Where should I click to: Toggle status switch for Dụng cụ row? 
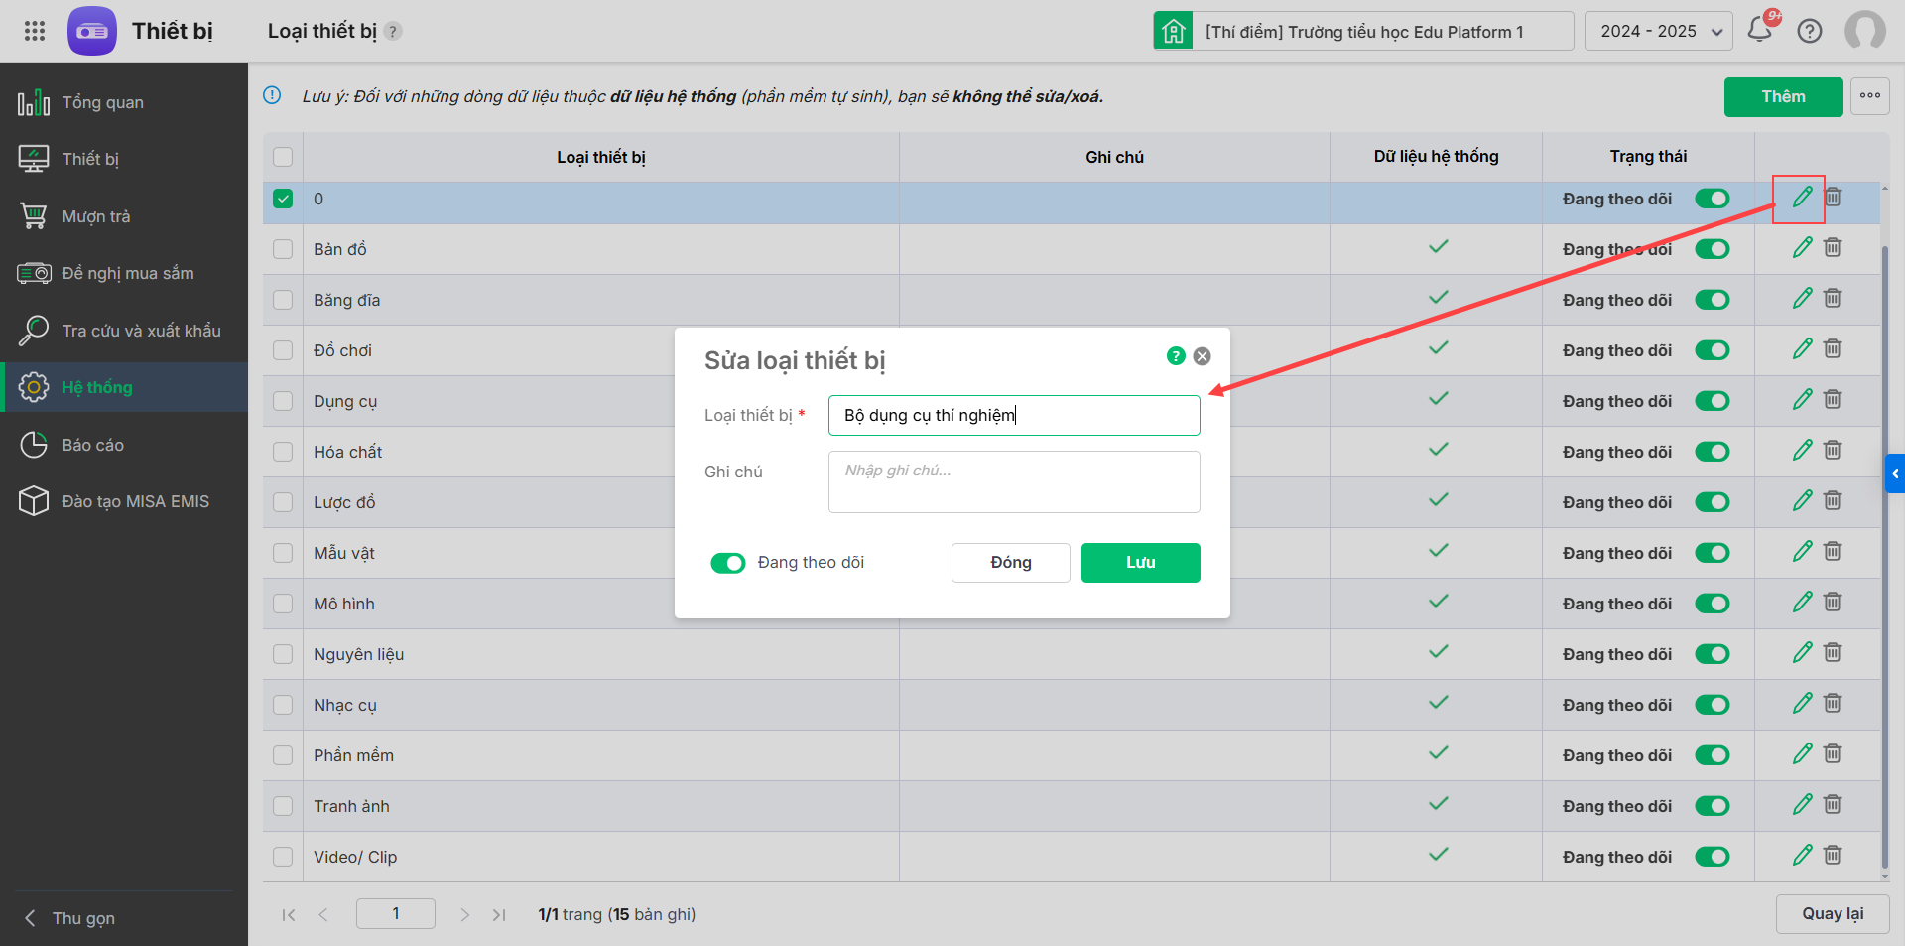click(1713, 401)
